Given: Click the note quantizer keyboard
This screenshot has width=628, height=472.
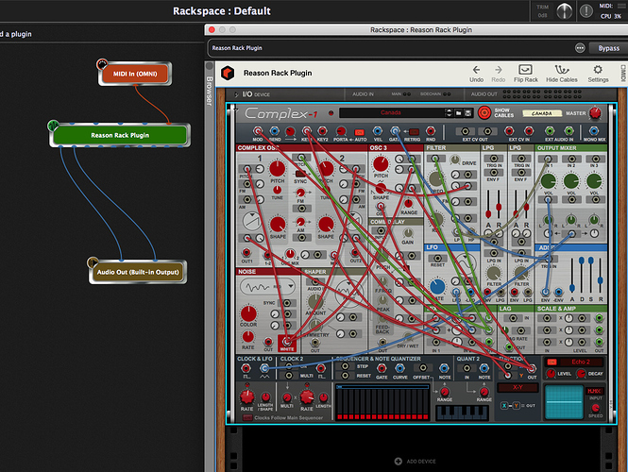Looking at the screenshot, I should [x=462, y=413].
